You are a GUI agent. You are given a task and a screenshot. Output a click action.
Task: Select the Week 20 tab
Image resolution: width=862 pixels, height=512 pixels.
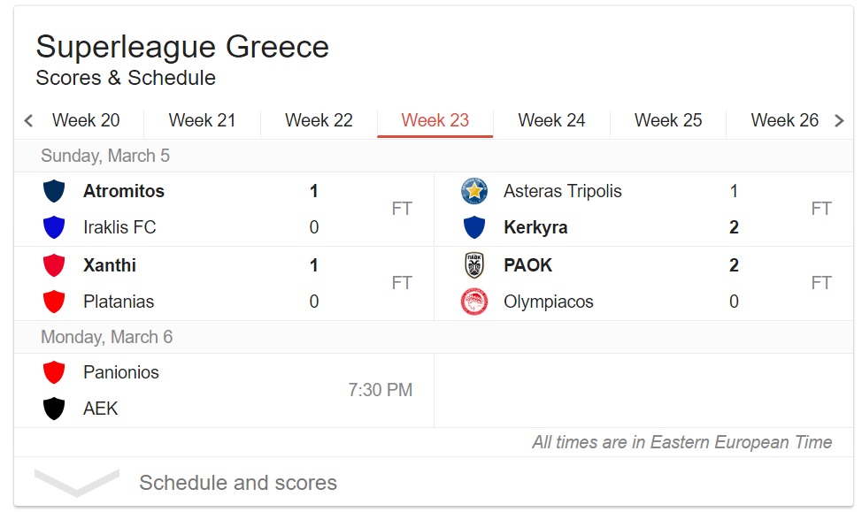86,120
